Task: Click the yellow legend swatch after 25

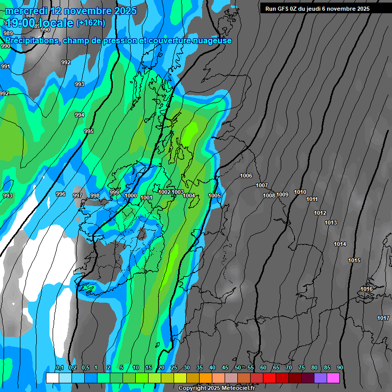Action: (x=180, y=378)
